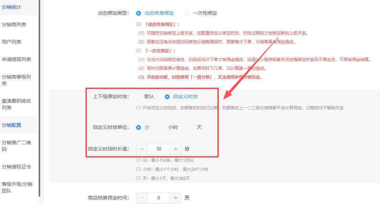Increase 自定义时效时长值 with plus button
380x204 pixels.
click(176, 149)
